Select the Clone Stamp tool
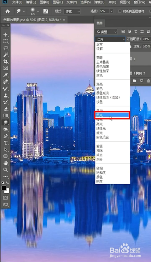Image resolution: width=151 pixels, height=262 pixels. point(6,95)
